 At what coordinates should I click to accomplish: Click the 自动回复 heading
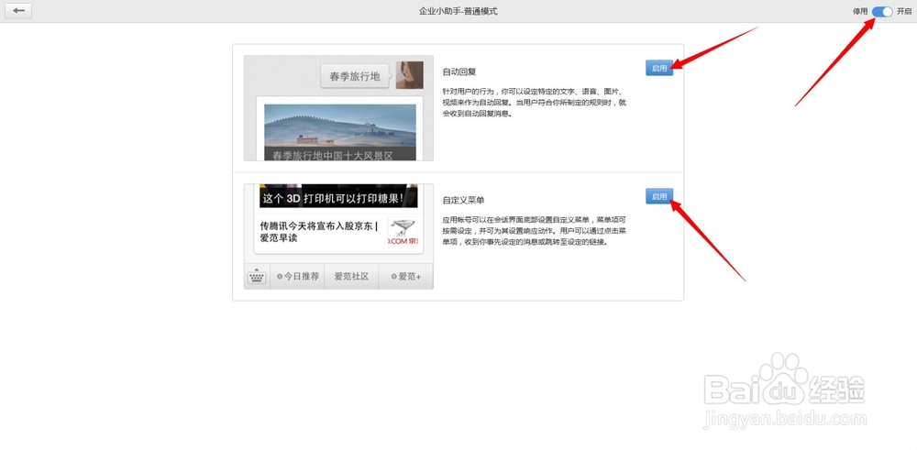tap(459, 71)
